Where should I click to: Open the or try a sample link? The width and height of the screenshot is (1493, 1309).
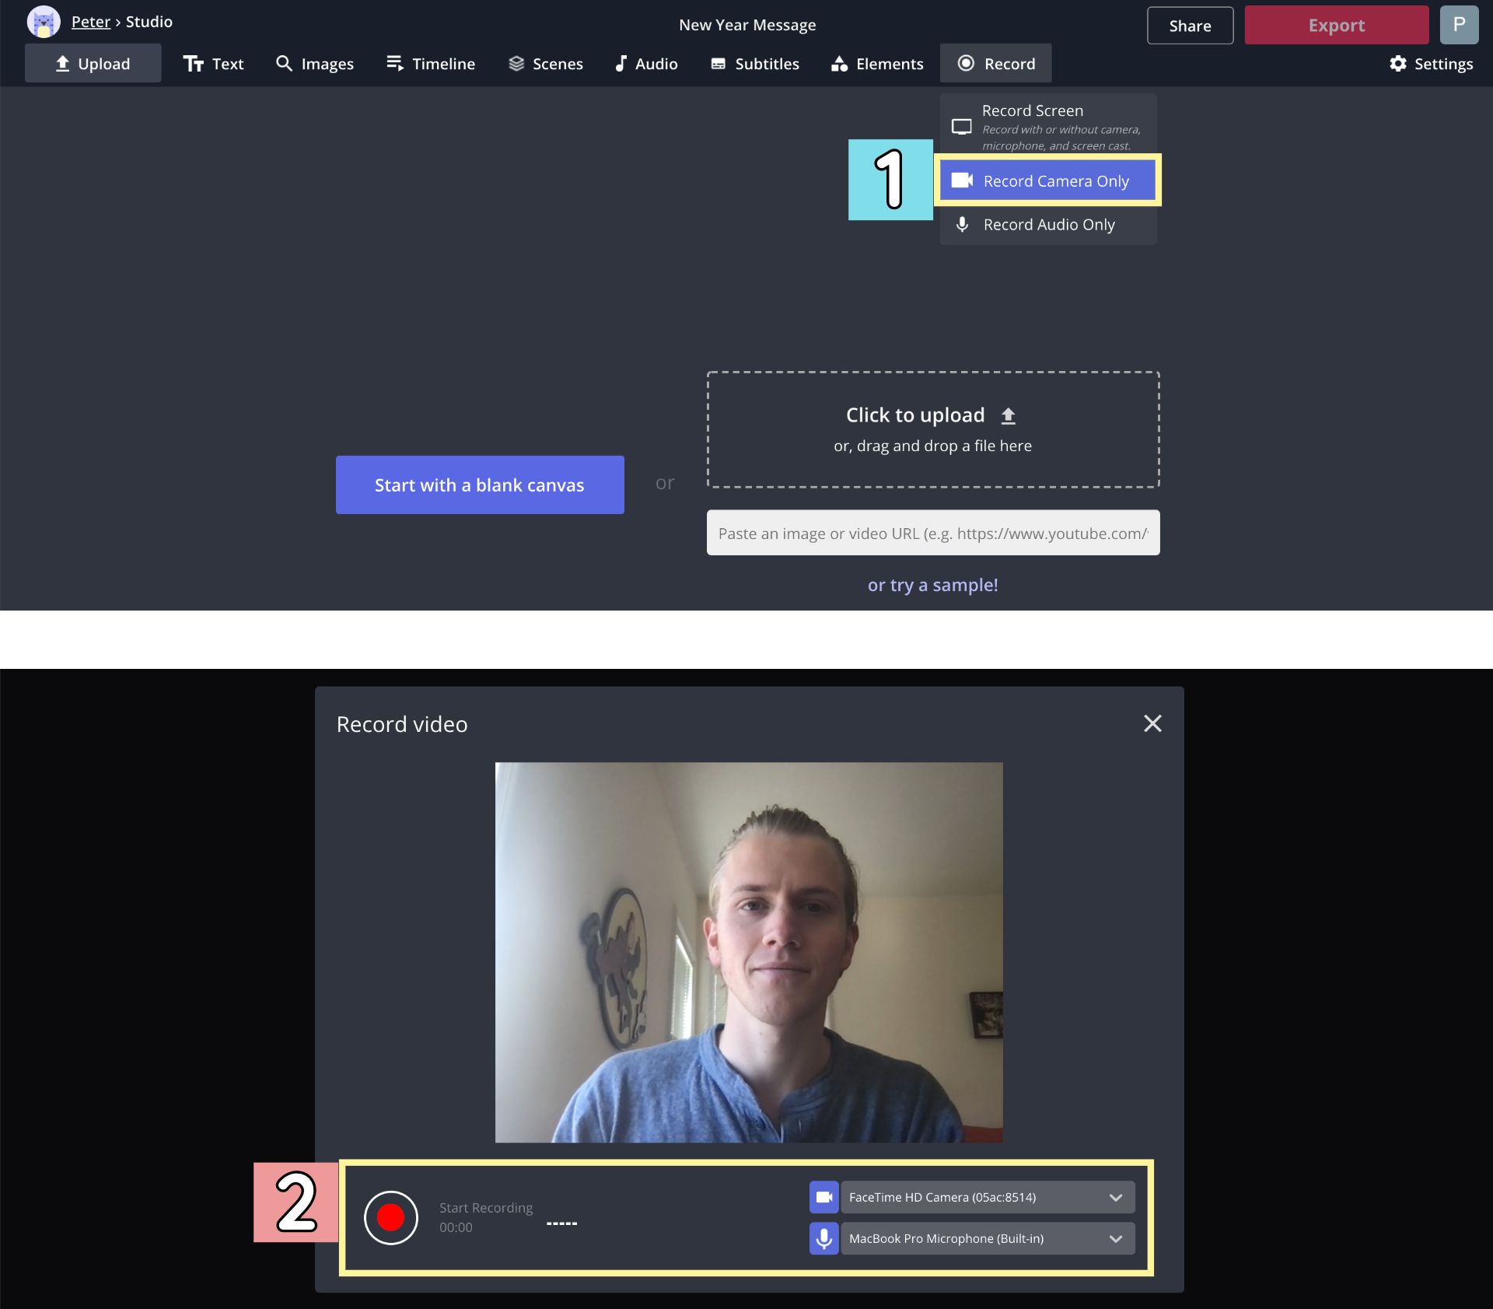(x=932, y=584)
